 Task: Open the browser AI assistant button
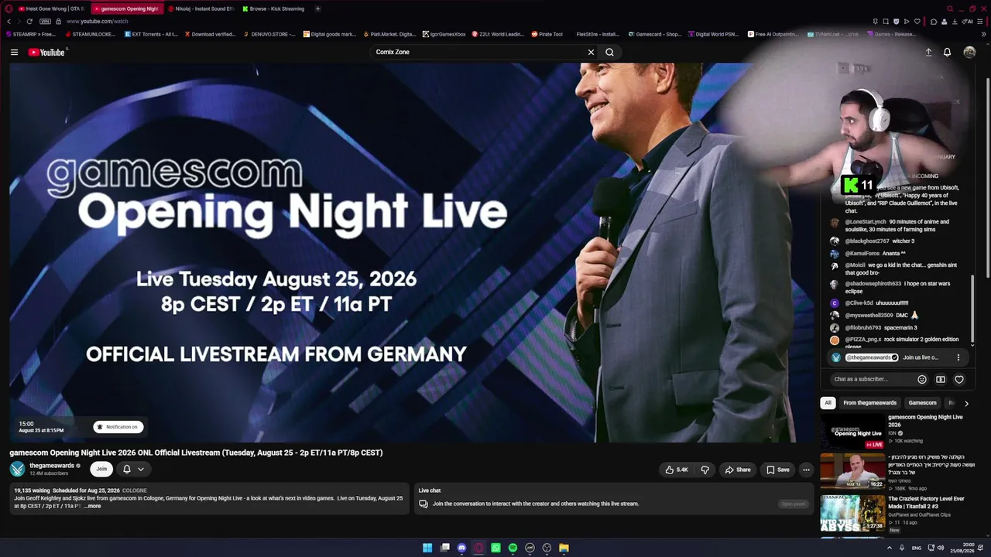(x=968, y=21)
